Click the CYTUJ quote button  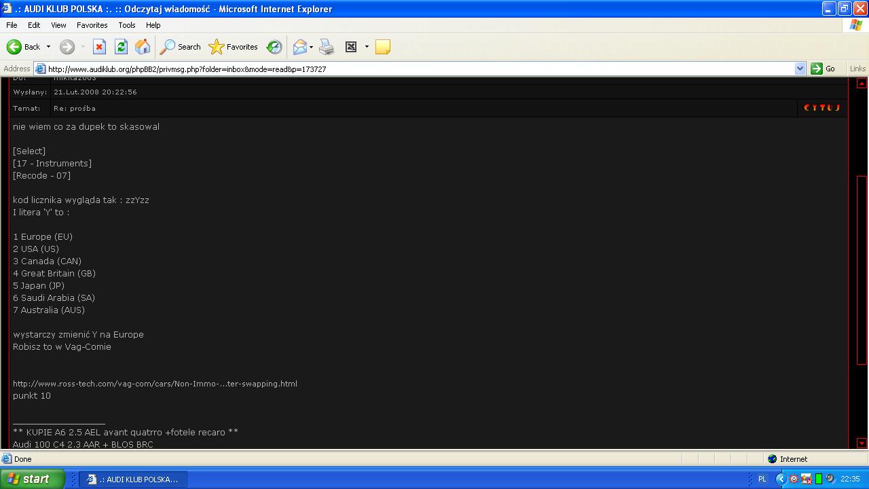pyautogui.click(x=822, y=108)
